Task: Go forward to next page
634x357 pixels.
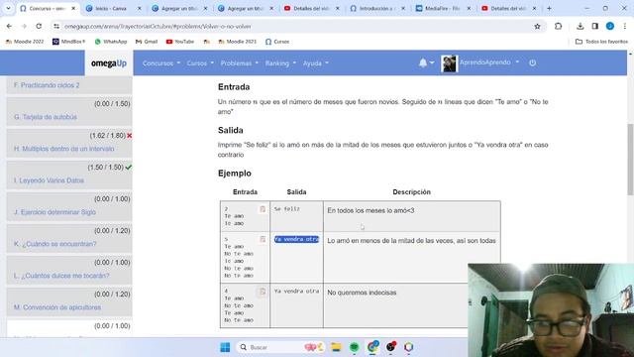Action: click(24, 27)
